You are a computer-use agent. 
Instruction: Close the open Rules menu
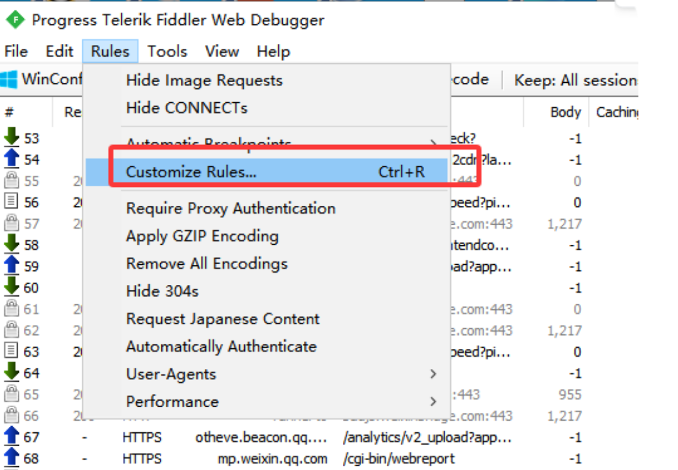click(x=110, y=51)
